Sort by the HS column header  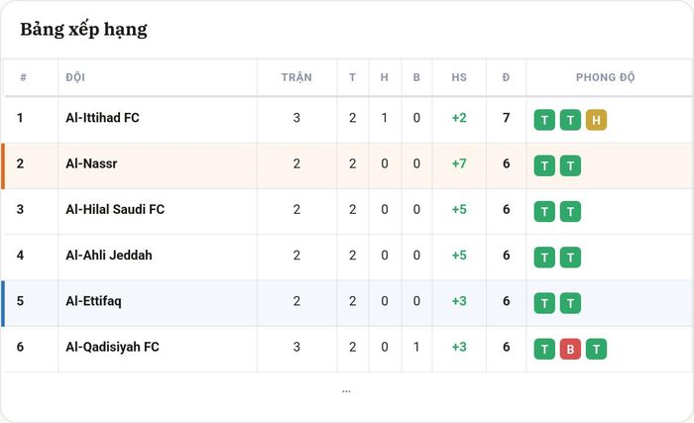tap(459, 77)
